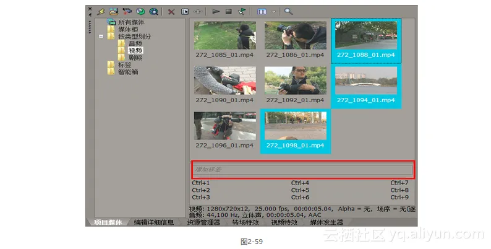Screen dimensions: 491x249
Task: Switch to the 视频特效 tab
Action: tap(284, 222)
